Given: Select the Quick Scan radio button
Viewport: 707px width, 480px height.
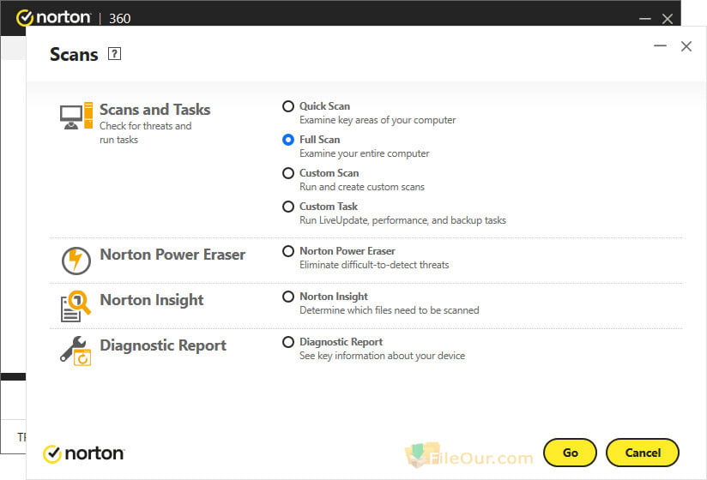Looking at the screenshot, I should click(288, 106).
